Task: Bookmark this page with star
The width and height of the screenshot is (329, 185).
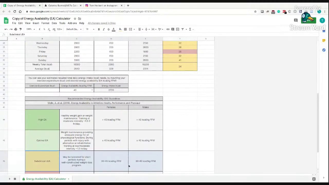Action: (x=255, y=11)
